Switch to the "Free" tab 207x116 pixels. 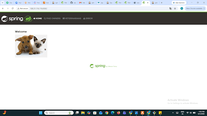tap(37, 3)
